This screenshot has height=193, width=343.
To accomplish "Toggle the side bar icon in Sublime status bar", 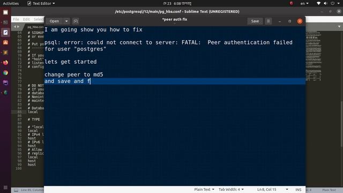I will [16, 190].
